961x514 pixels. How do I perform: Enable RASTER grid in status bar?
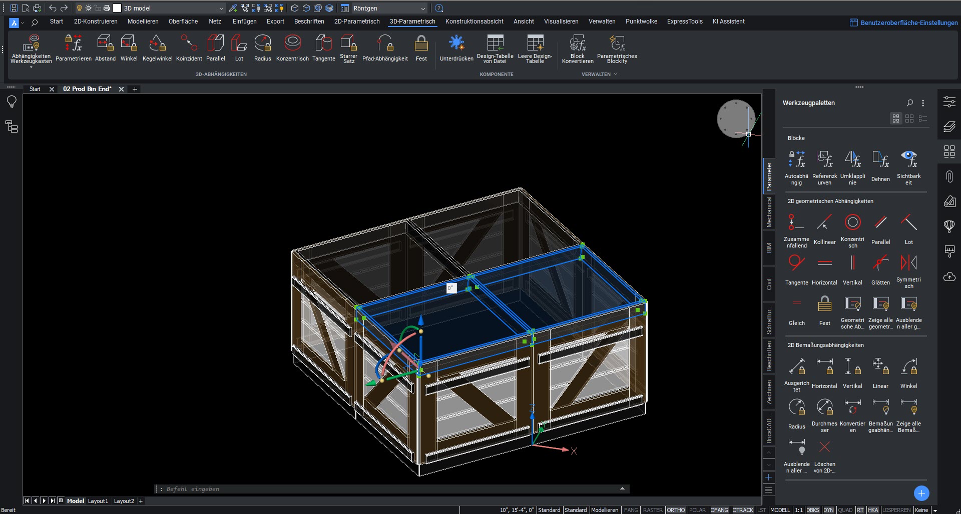[653, 510]
